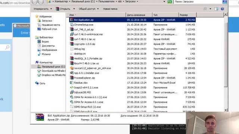Sort by Размер column header

point(187,15)
